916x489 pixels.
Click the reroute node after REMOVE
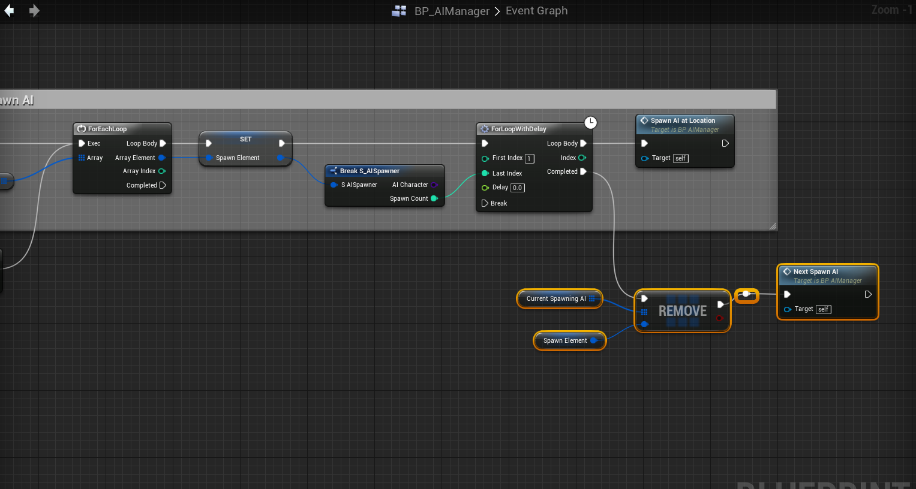coord(746,294)
